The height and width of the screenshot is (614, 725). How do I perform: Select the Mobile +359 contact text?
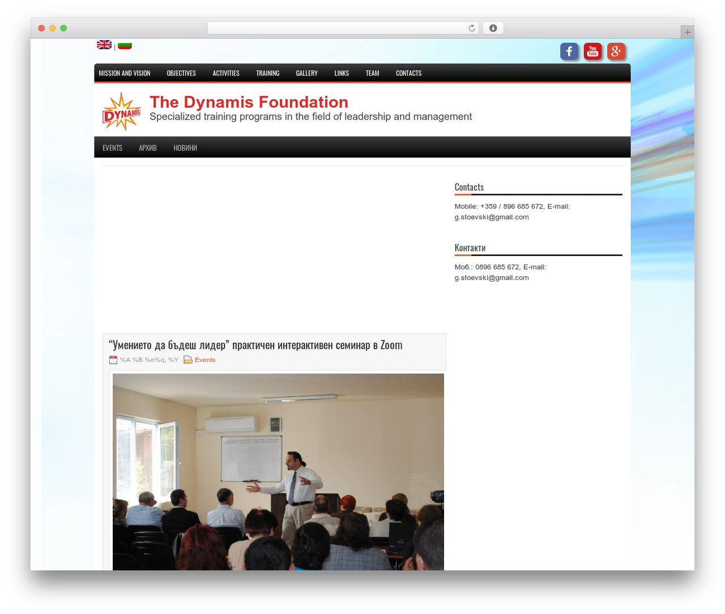[x=512, y=211]
